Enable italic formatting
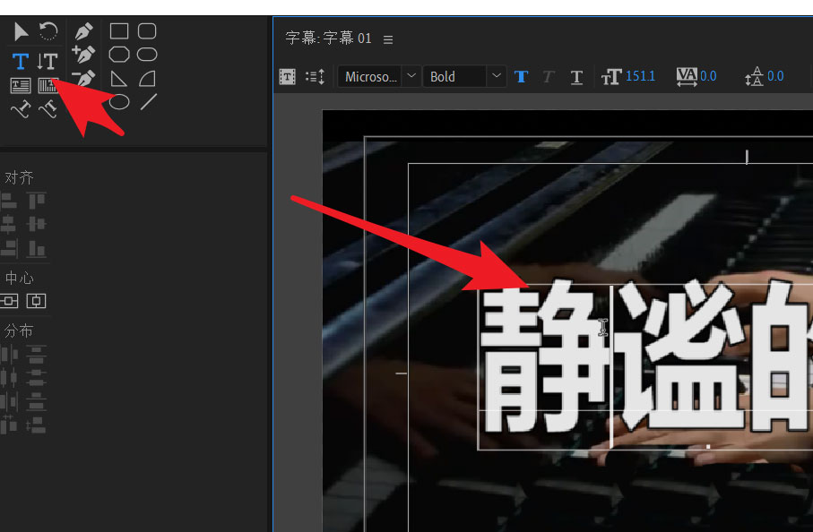 coord(548,77)
